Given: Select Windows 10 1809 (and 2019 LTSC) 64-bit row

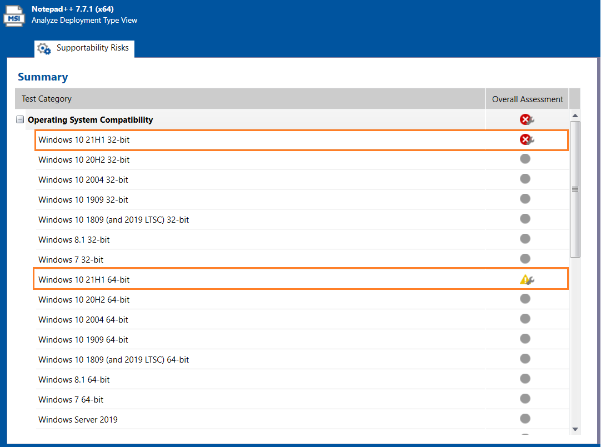Looking at the screenshot, I should (302, 359).
